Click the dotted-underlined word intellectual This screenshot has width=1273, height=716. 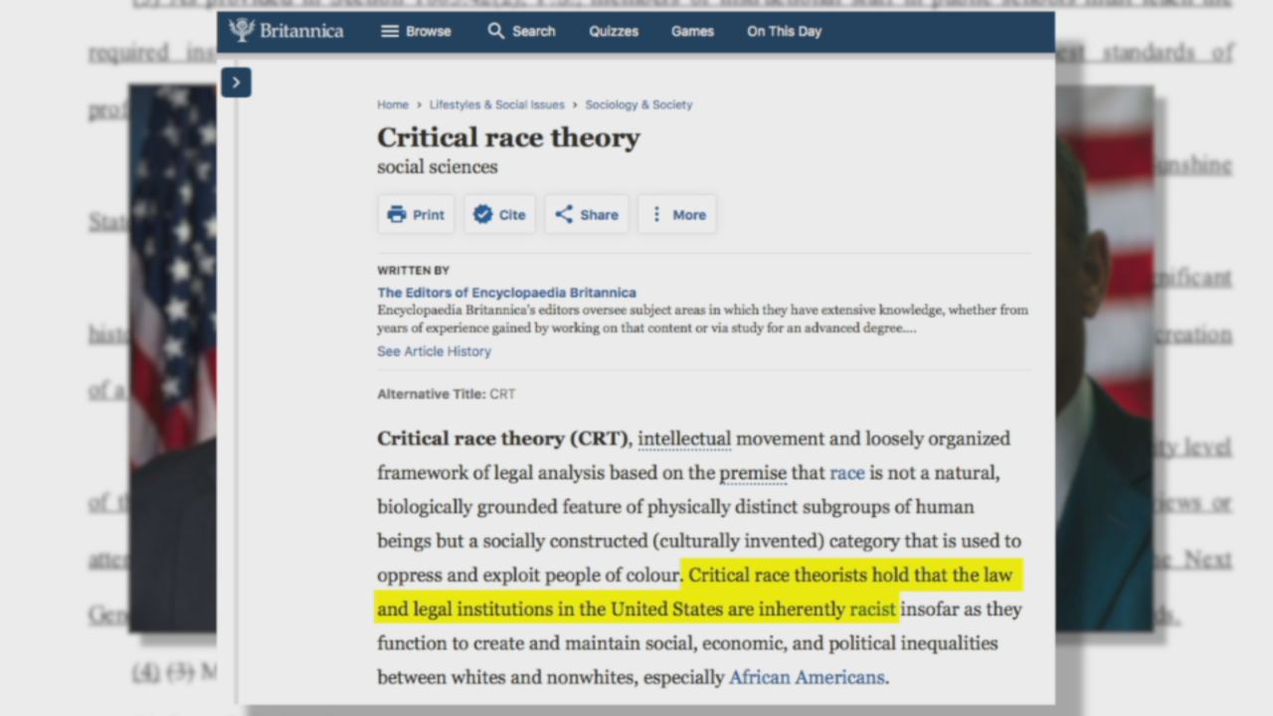[684, 439]
